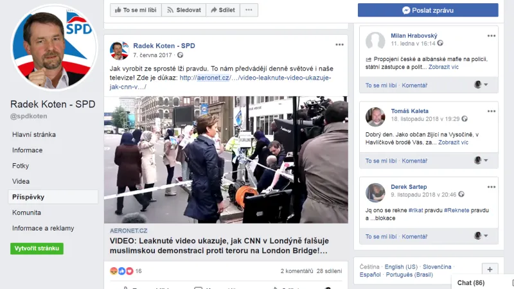The width and height of the screenshot is (514, 289).
Task: Open options for Tomáš Kaleta's post
Action: (x=491, y=112)
